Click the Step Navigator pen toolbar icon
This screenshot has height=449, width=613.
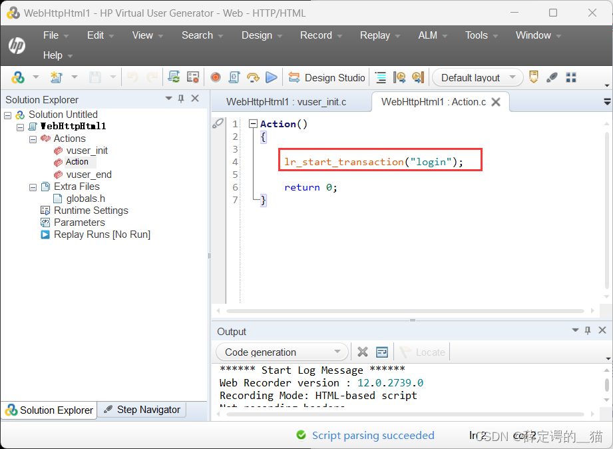coord(552,77)
